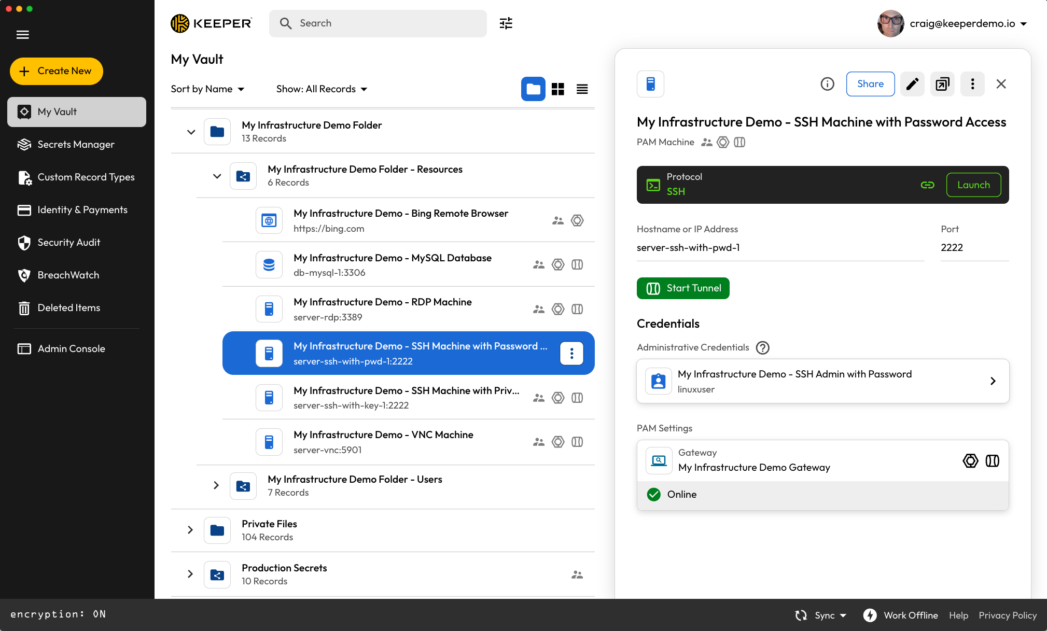Click the copy link icon beside Launch

pyautogui.click(x=927, y=185)
